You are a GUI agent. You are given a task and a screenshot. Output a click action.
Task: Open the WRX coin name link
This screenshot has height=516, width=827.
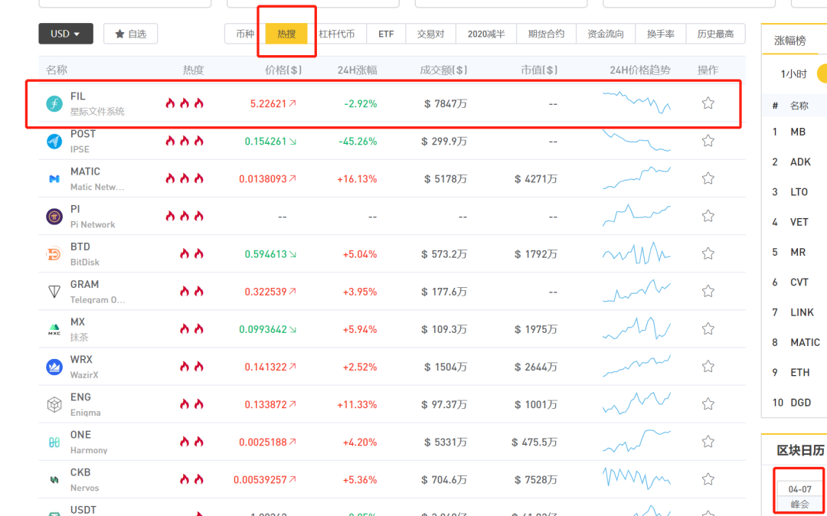click(x=81, y=360)
